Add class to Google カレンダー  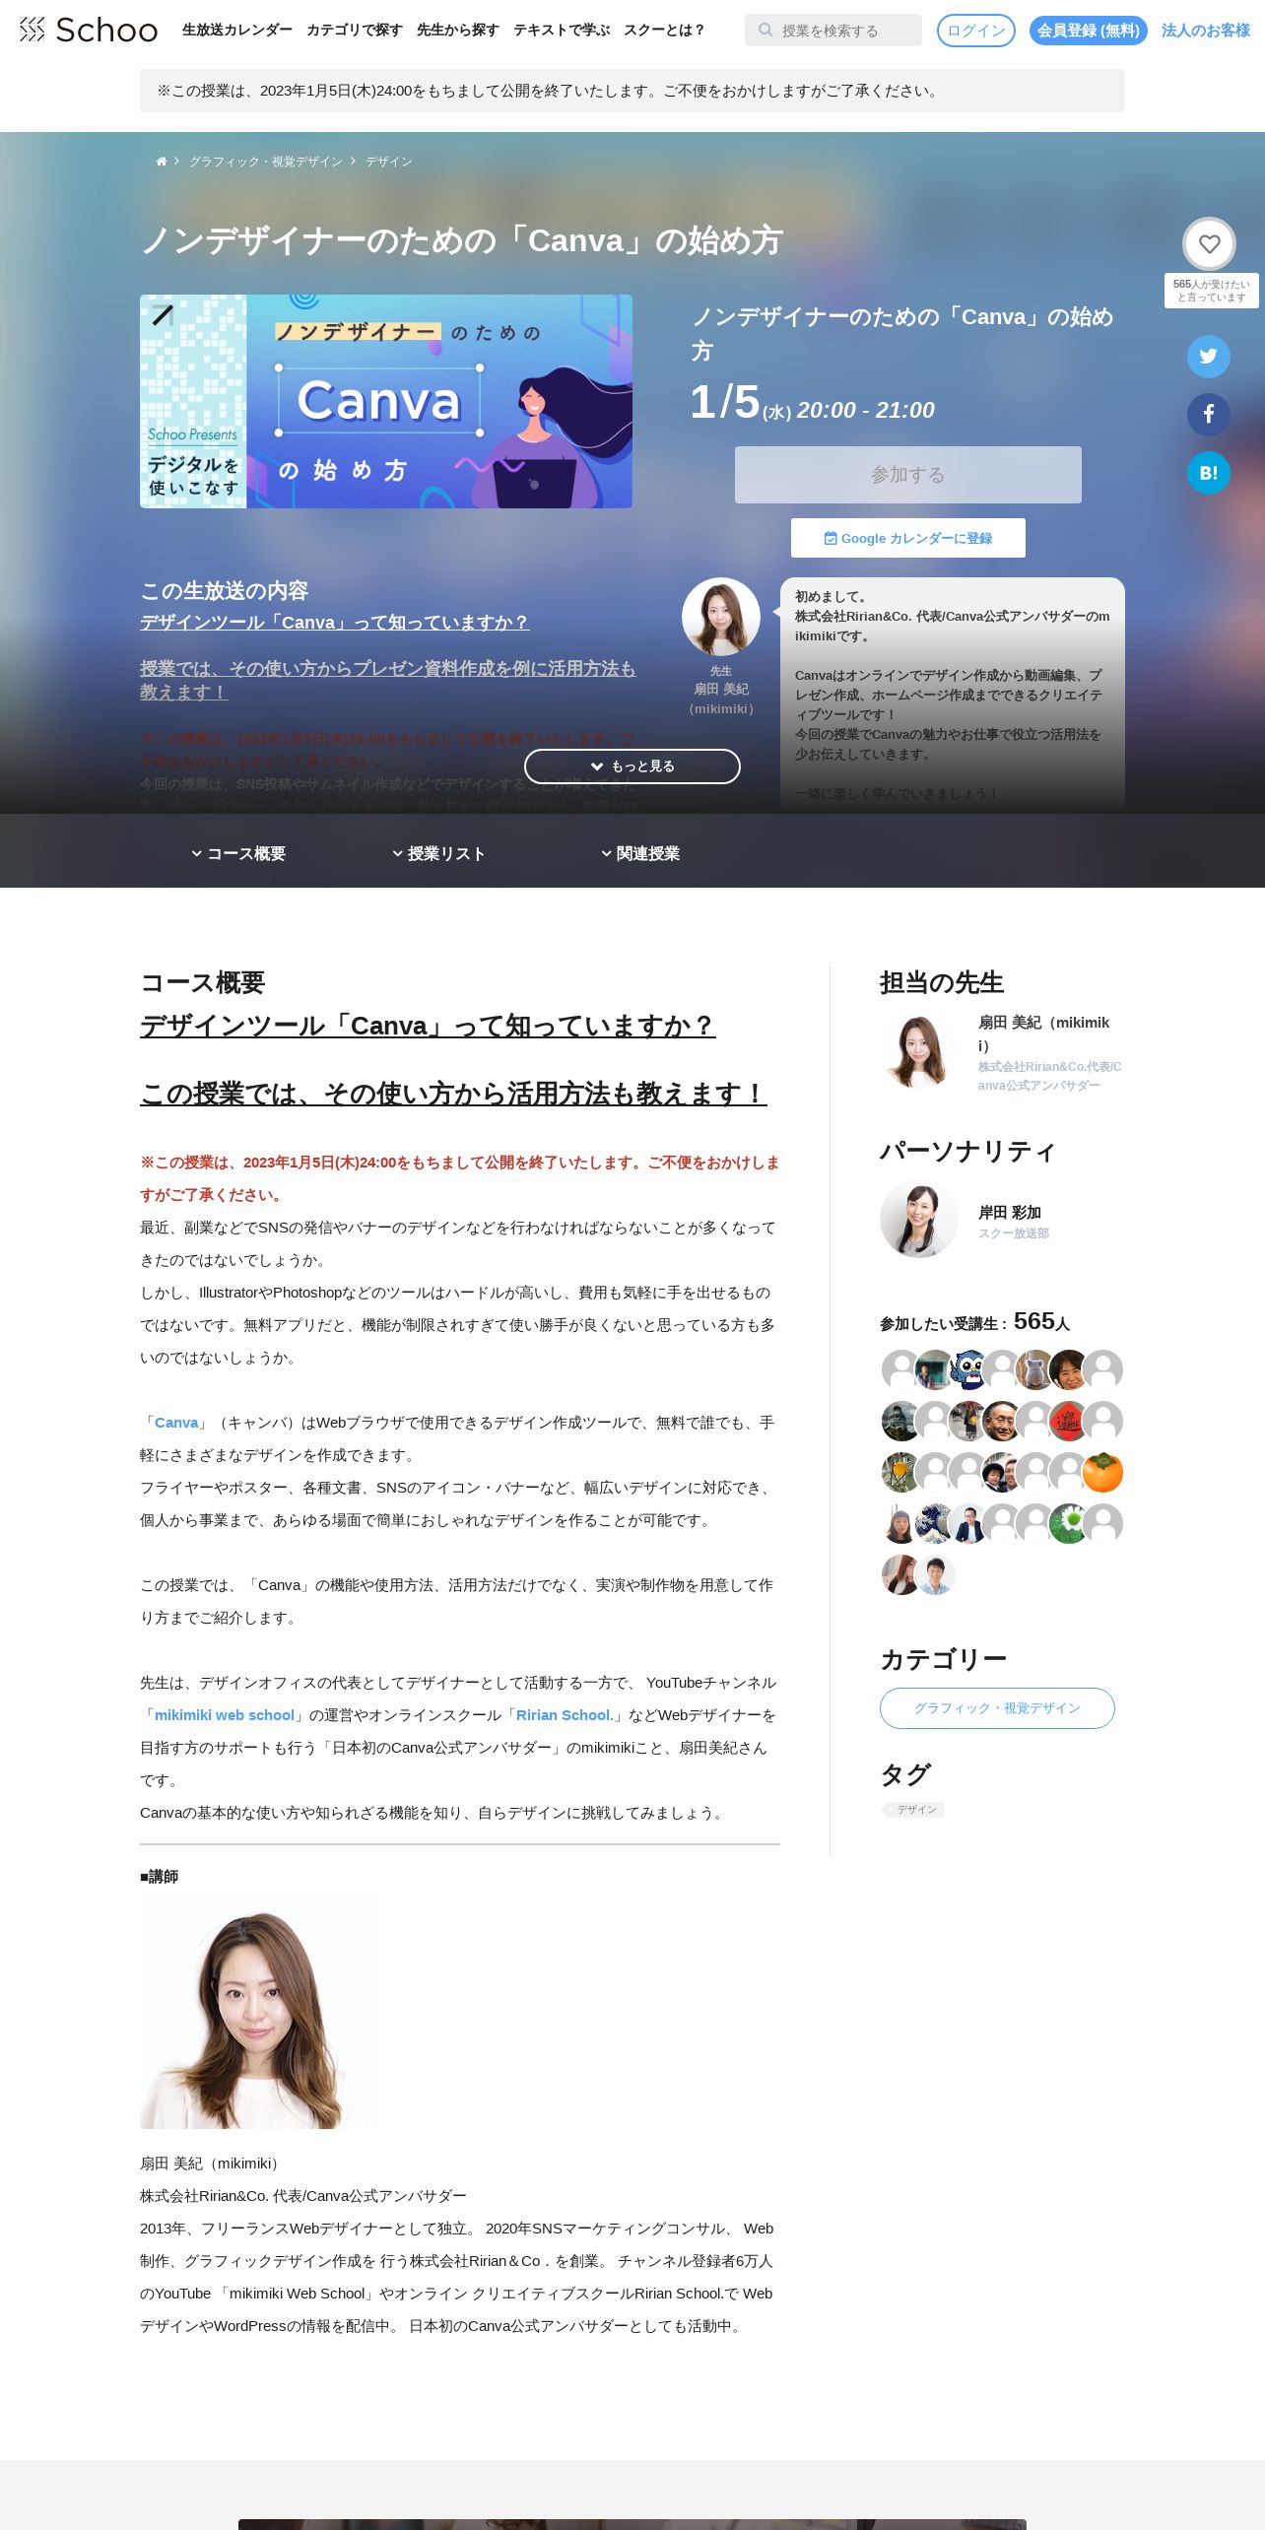908,538
